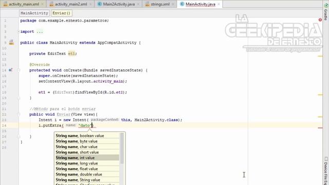Choose 'String name, long value' overload
The width and height of the screenshot is (329, 185).
87,163
